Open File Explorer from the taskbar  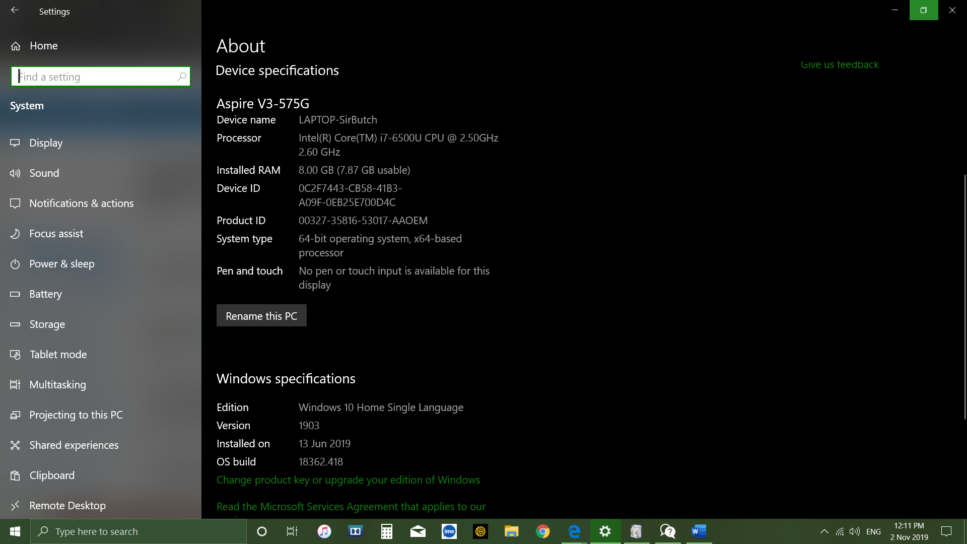[x=512, y=531]
